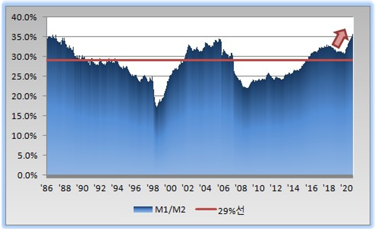Screen dimensions: 375x229
Task: Click the 15.0% y-axis label
Action: (24, 116)
